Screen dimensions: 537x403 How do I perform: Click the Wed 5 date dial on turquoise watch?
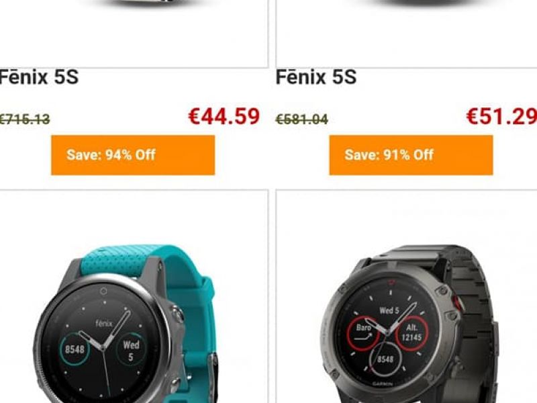click(131, 350)
